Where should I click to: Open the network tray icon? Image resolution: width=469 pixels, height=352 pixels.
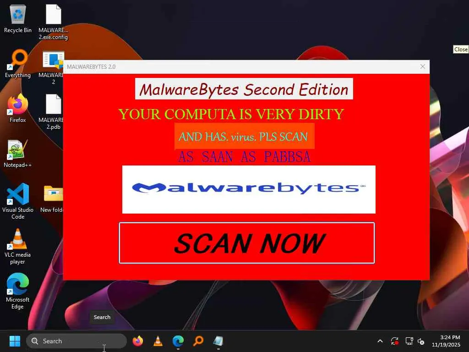[x=409, y=341]
